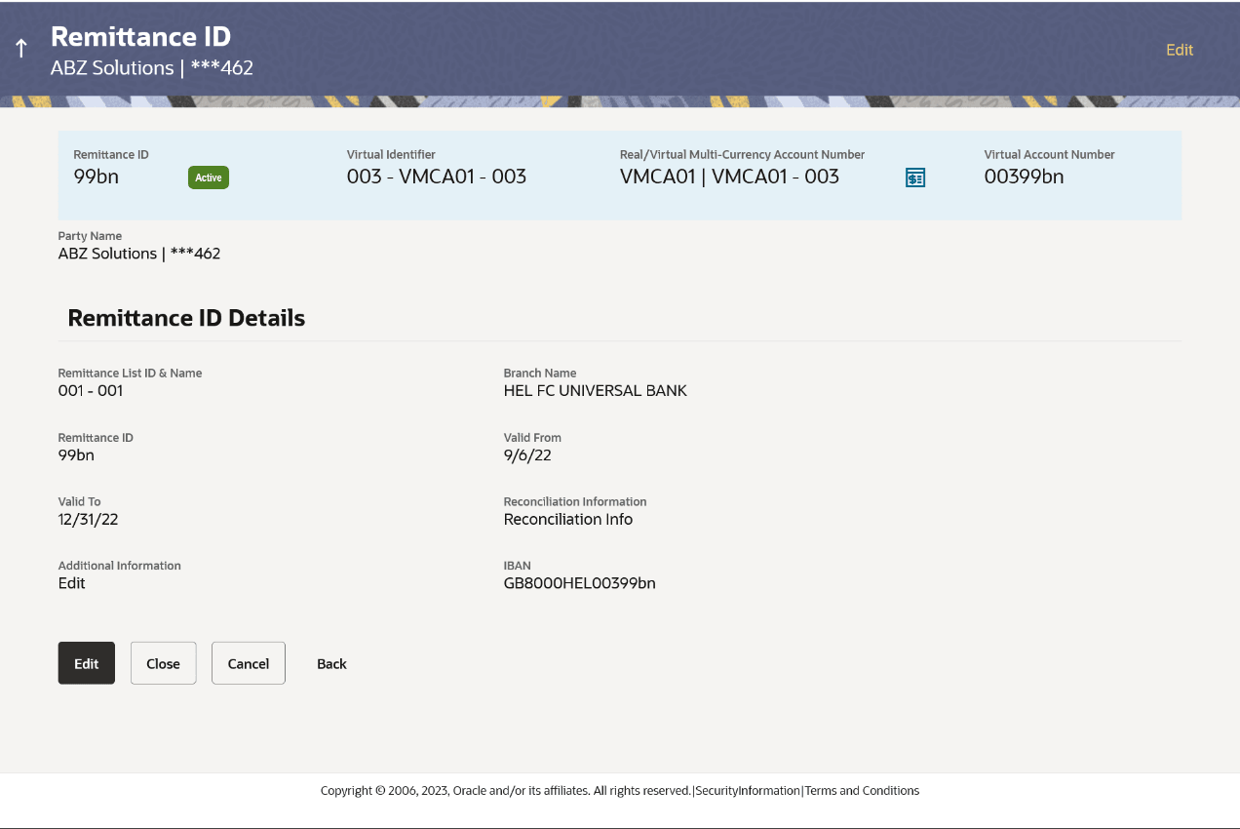Select the account number text VMCA01 | VMCA01 - 003
This screenshot has width=1240, height=829.
click(x=729, y=177)
